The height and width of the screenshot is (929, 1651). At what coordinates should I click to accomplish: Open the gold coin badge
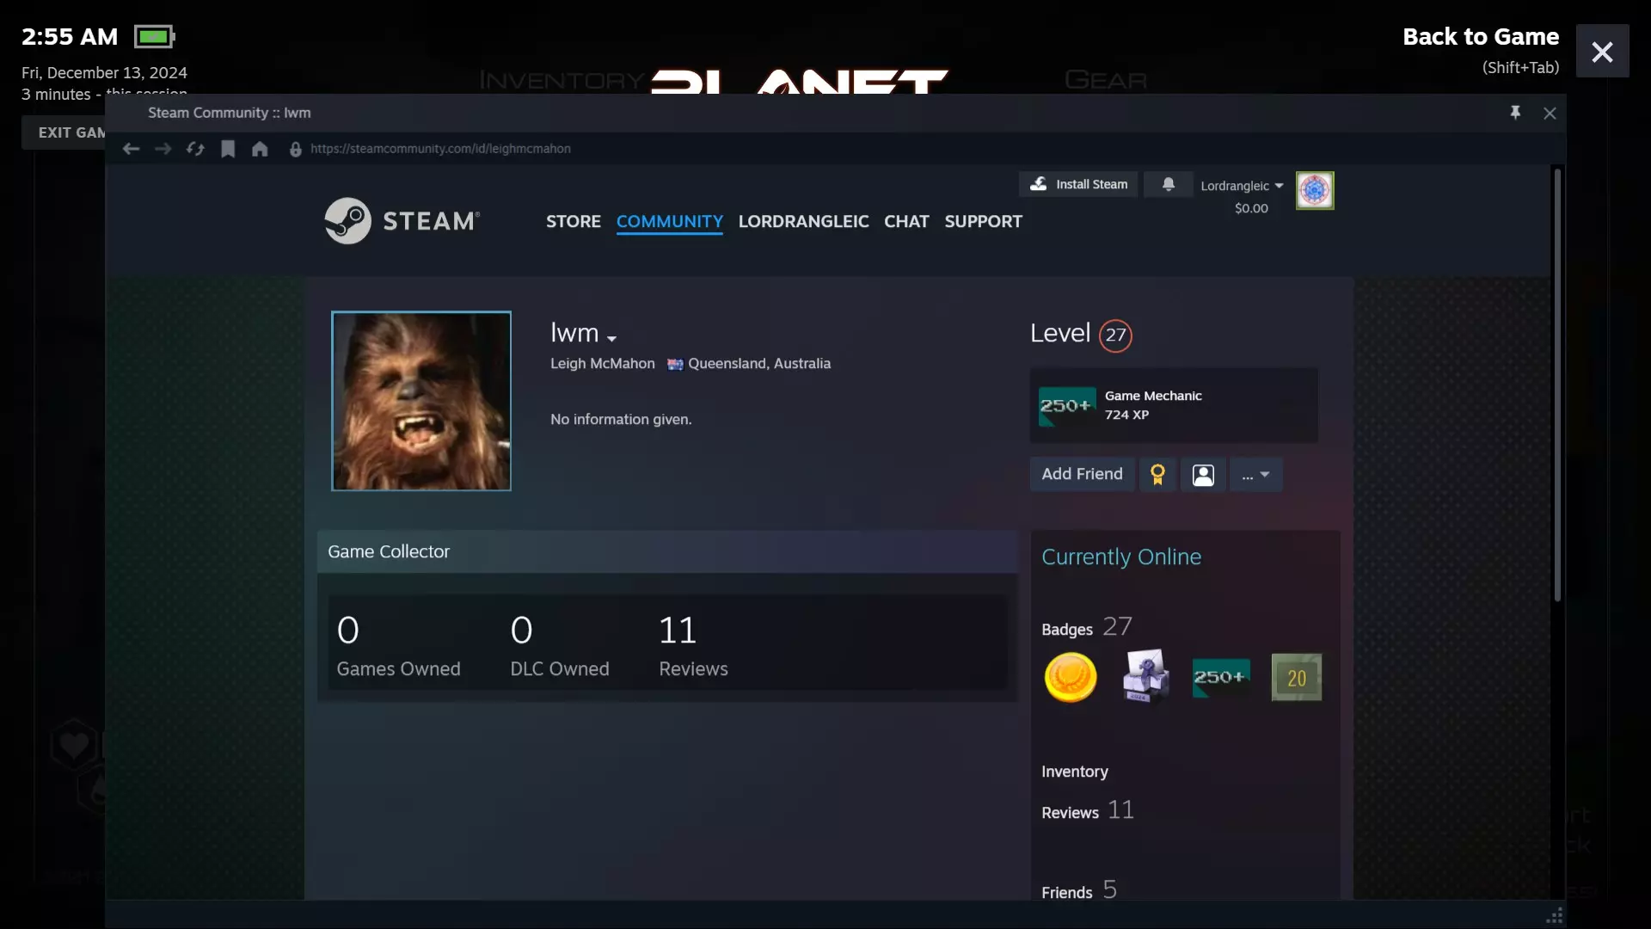click(1070, 677)
